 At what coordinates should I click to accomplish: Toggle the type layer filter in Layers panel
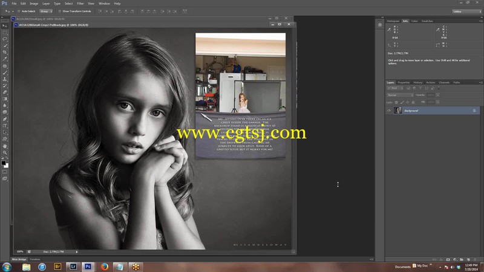420,88
